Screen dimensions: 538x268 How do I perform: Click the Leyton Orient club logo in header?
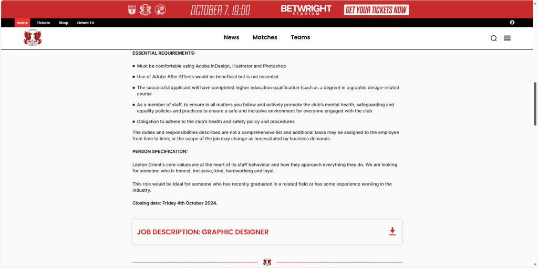point(33,38)
